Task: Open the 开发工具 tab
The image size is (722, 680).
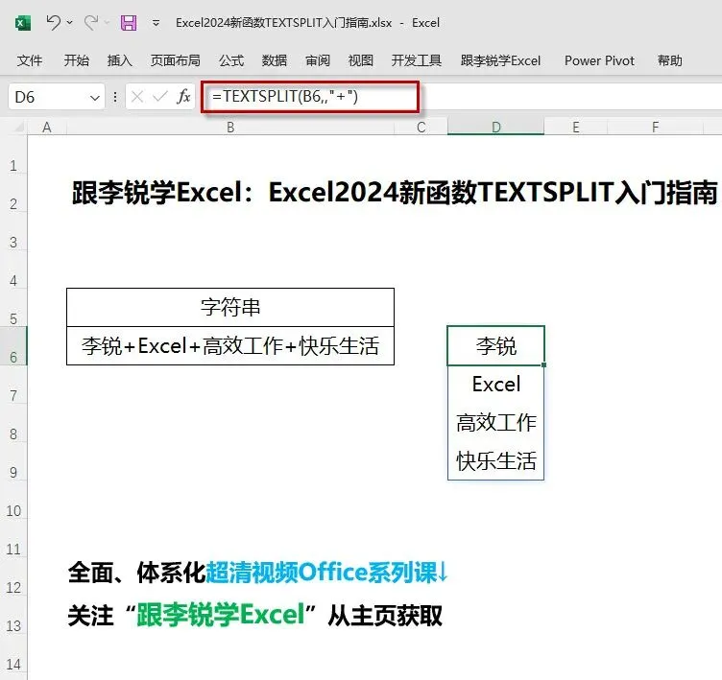Action: pyautogui.click(x=417, y=60)
